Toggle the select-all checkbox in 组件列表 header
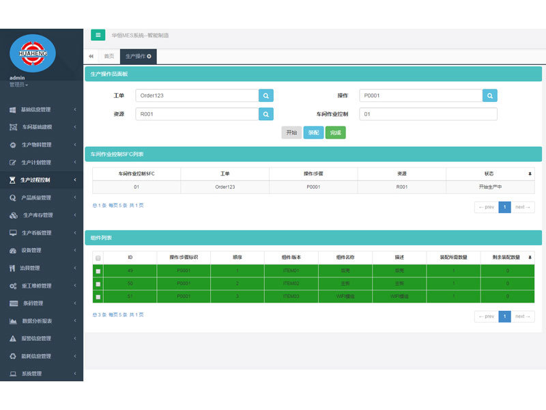546x410 pixels. 98,258
